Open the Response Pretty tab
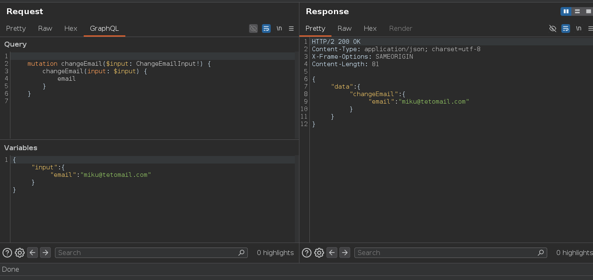 [315, 28]
